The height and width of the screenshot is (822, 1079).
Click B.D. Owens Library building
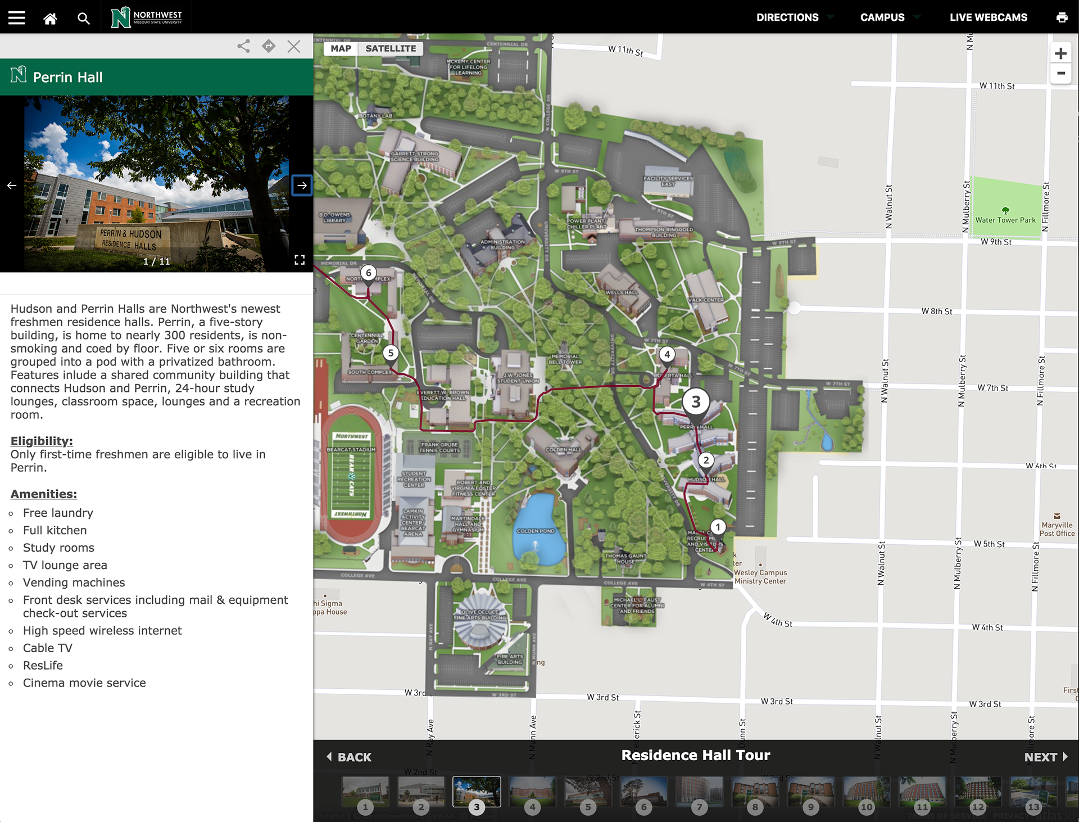[342, 219]
